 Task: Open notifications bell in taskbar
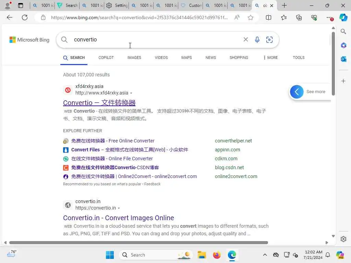click(328, 255)
